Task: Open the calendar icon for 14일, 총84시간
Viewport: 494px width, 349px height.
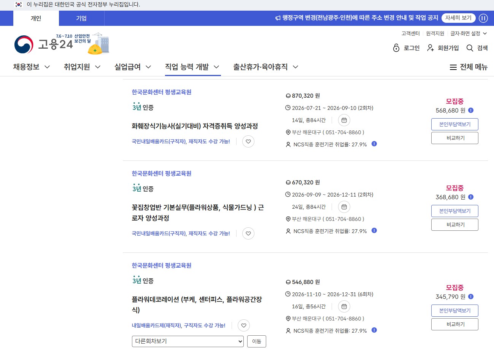Action: [x=344, y=120]
